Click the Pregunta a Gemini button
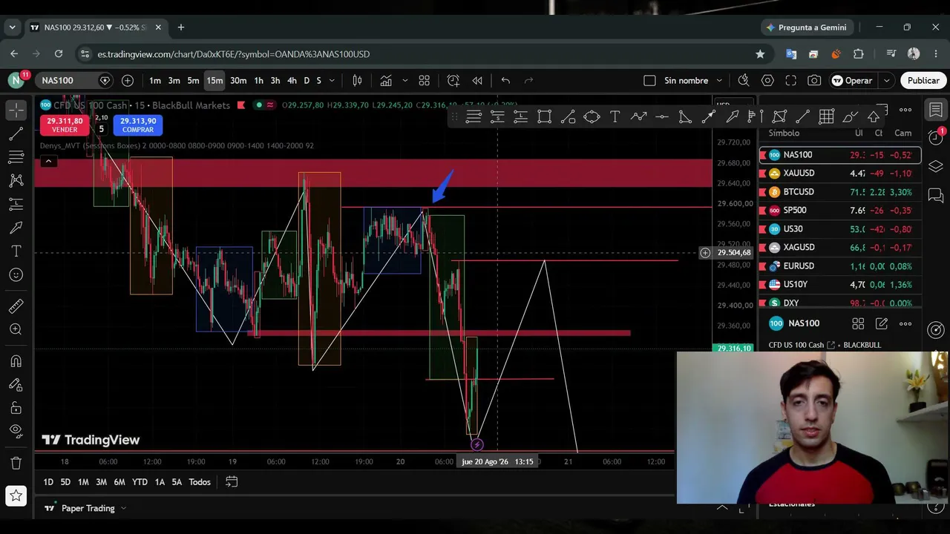This screenshot has height=534, width=950. coord(806,27)
